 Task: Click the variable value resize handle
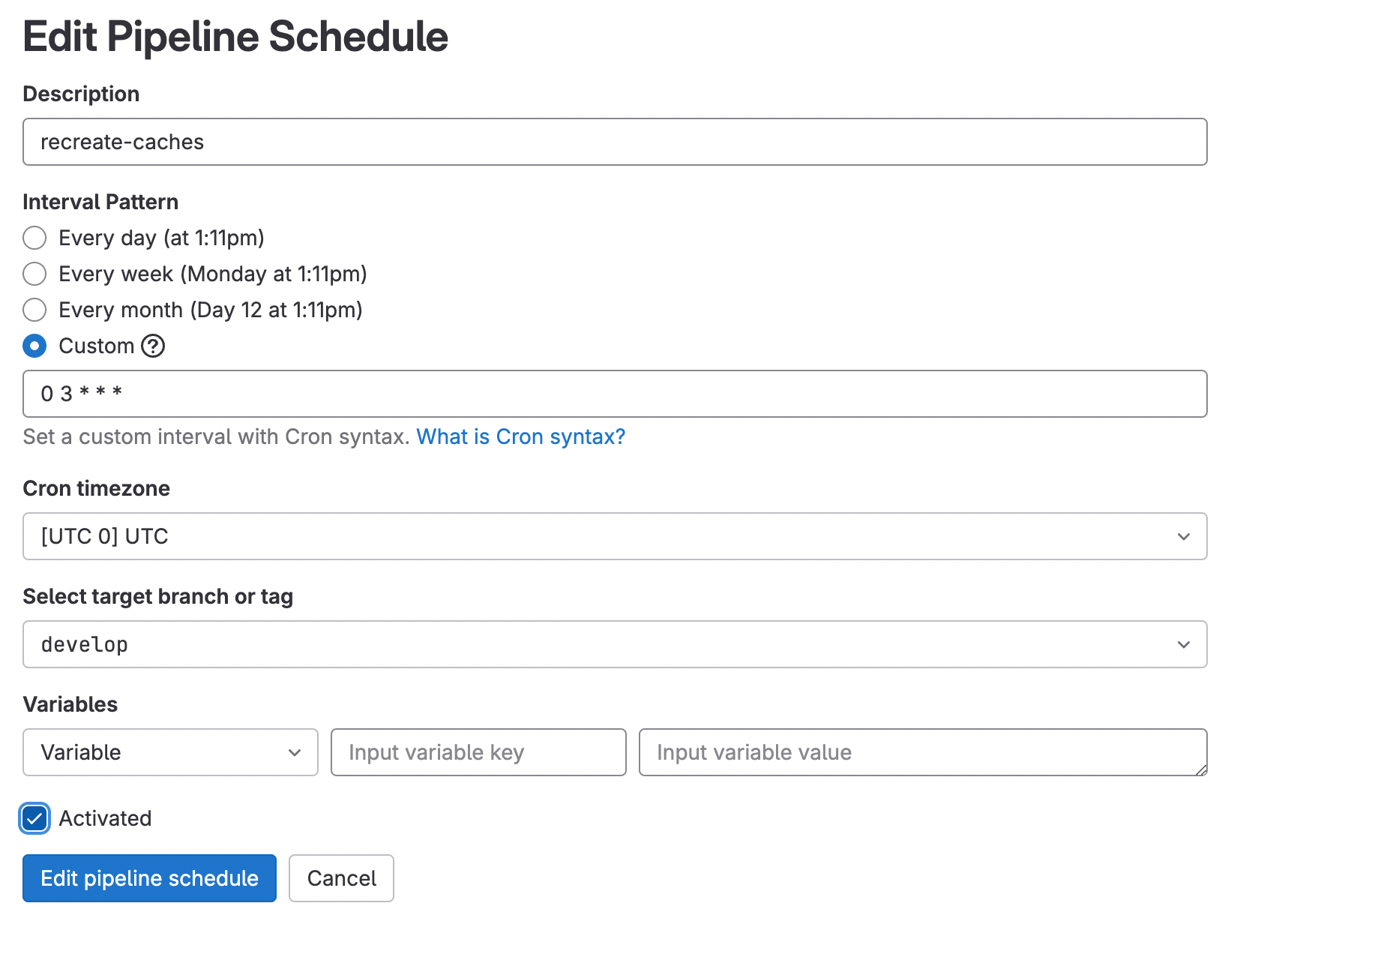coord(1202,769)
